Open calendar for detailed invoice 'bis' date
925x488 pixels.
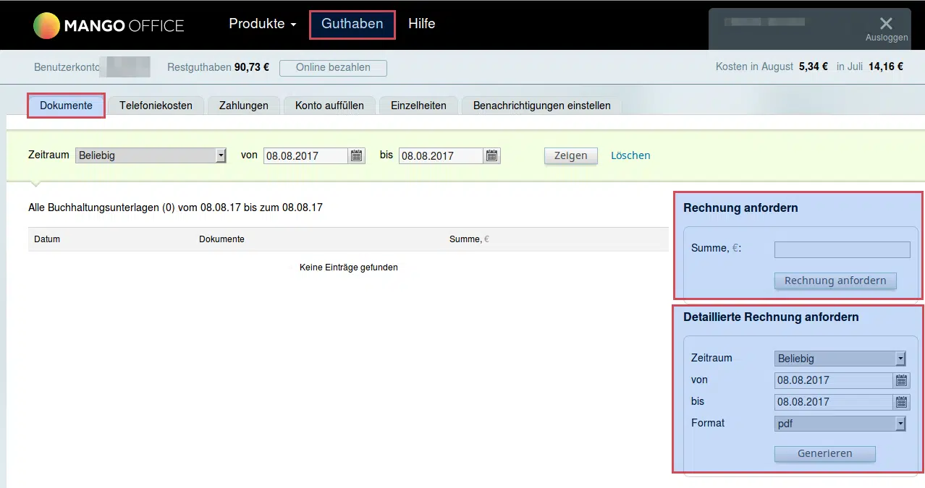pyautogui.click(x=902, y=402)
